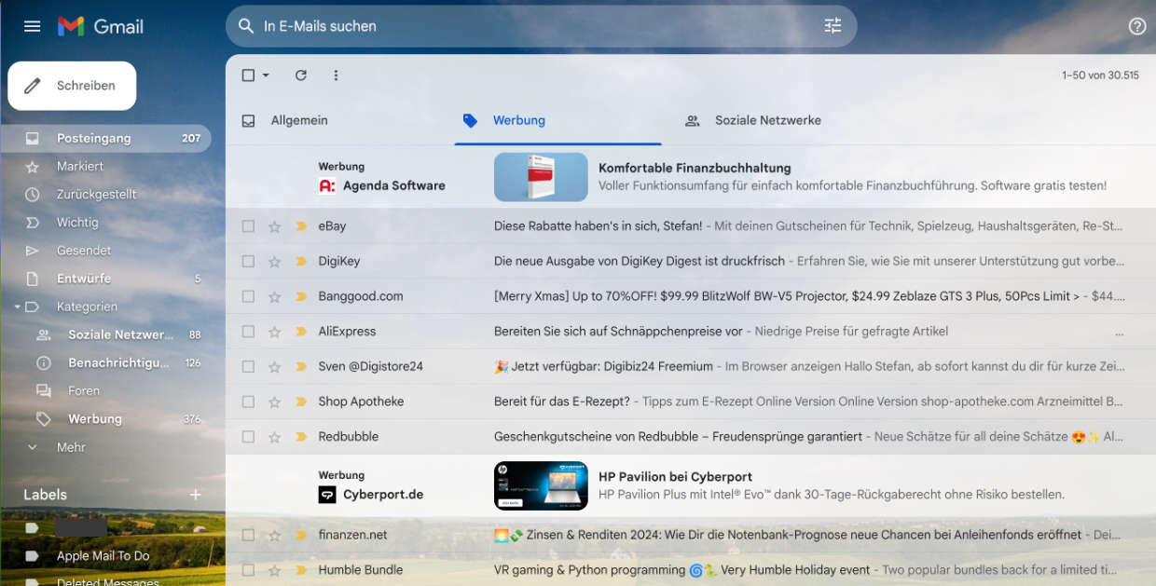The image size is (1156, 586).
Task: Add a new label with plus icon
Action: [196, 495]
